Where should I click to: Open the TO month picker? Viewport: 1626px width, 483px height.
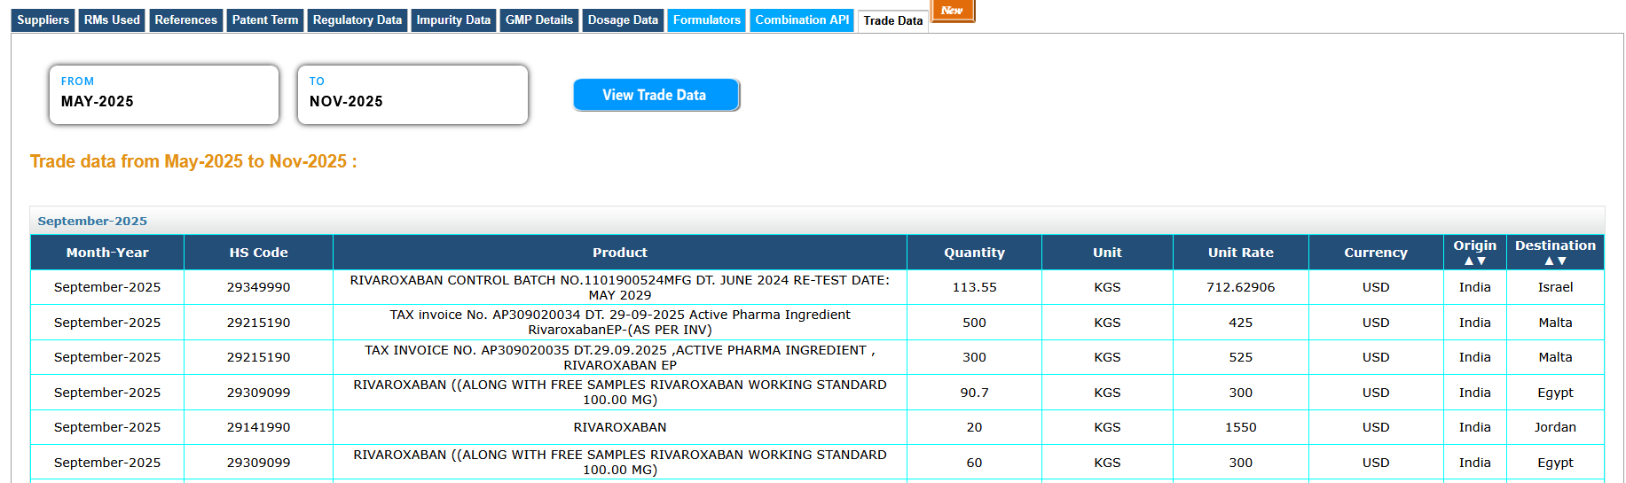[x=412, y=95]
